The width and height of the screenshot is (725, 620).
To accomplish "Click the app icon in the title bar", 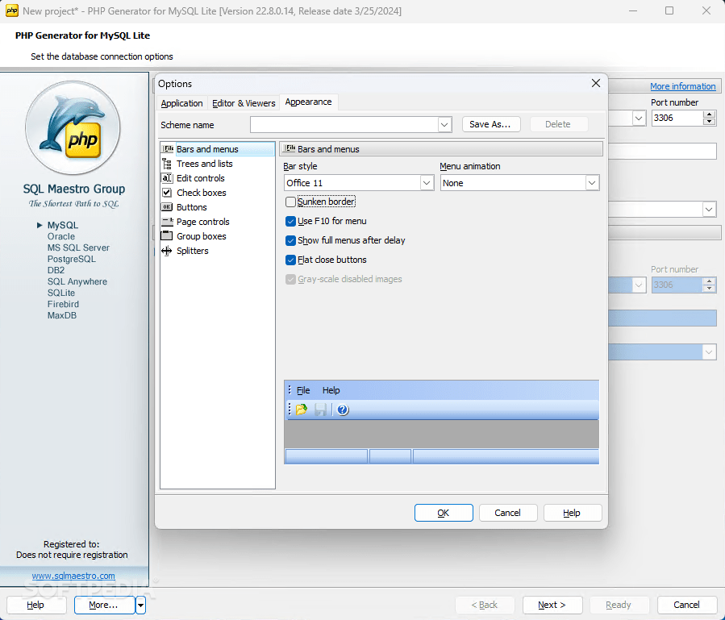I will (11, 10).
